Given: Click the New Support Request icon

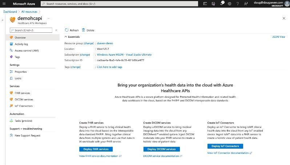Looking at the screenshot, I should point(11,136).
